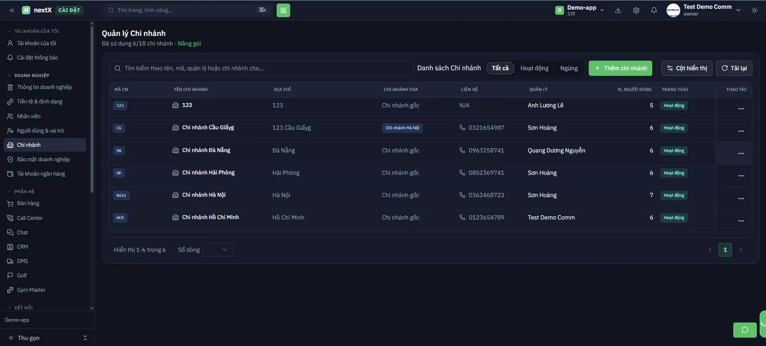Open the Số dòng rows-per-page dropdown
Image resolution: width=766 pixels, height=346 pixels.
tap(218, 250)
